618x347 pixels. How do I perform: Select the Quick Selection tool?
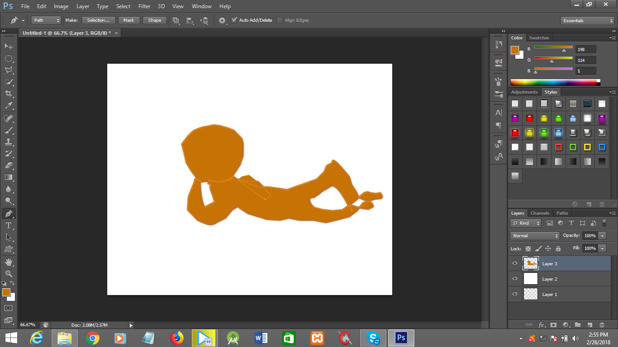pos(9,82)
